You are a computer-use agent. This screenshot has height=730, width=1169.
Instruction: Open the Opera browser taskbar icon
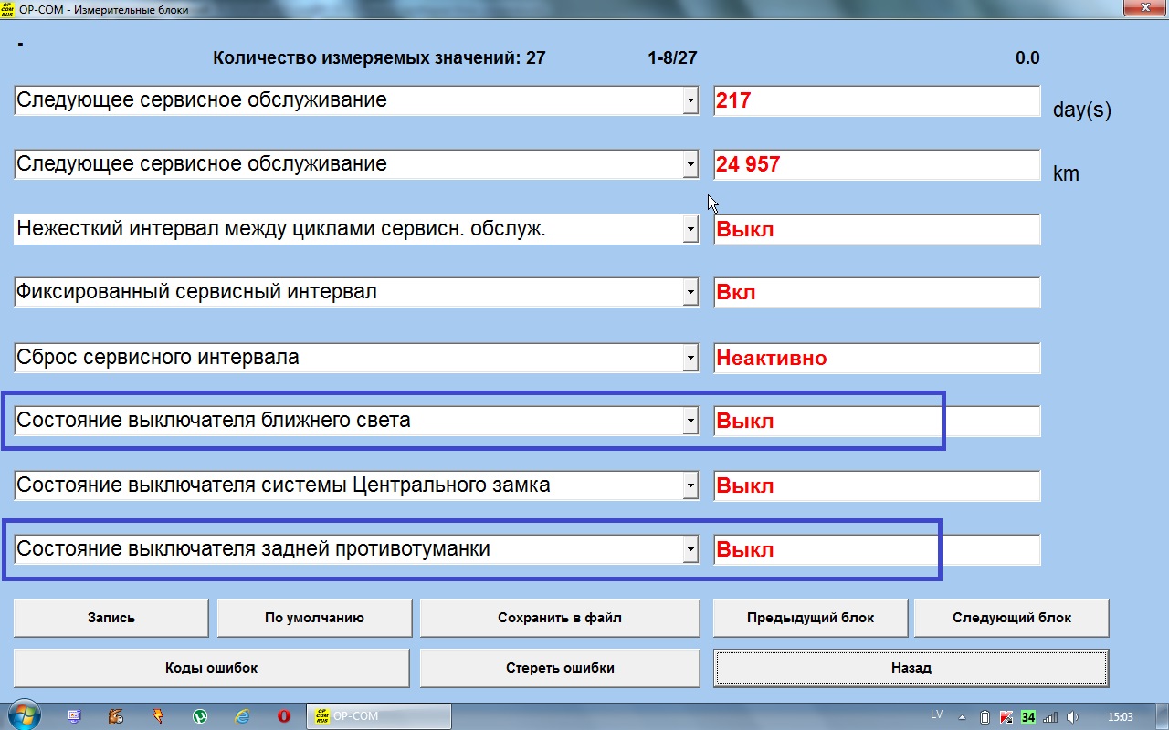[284, 716]
